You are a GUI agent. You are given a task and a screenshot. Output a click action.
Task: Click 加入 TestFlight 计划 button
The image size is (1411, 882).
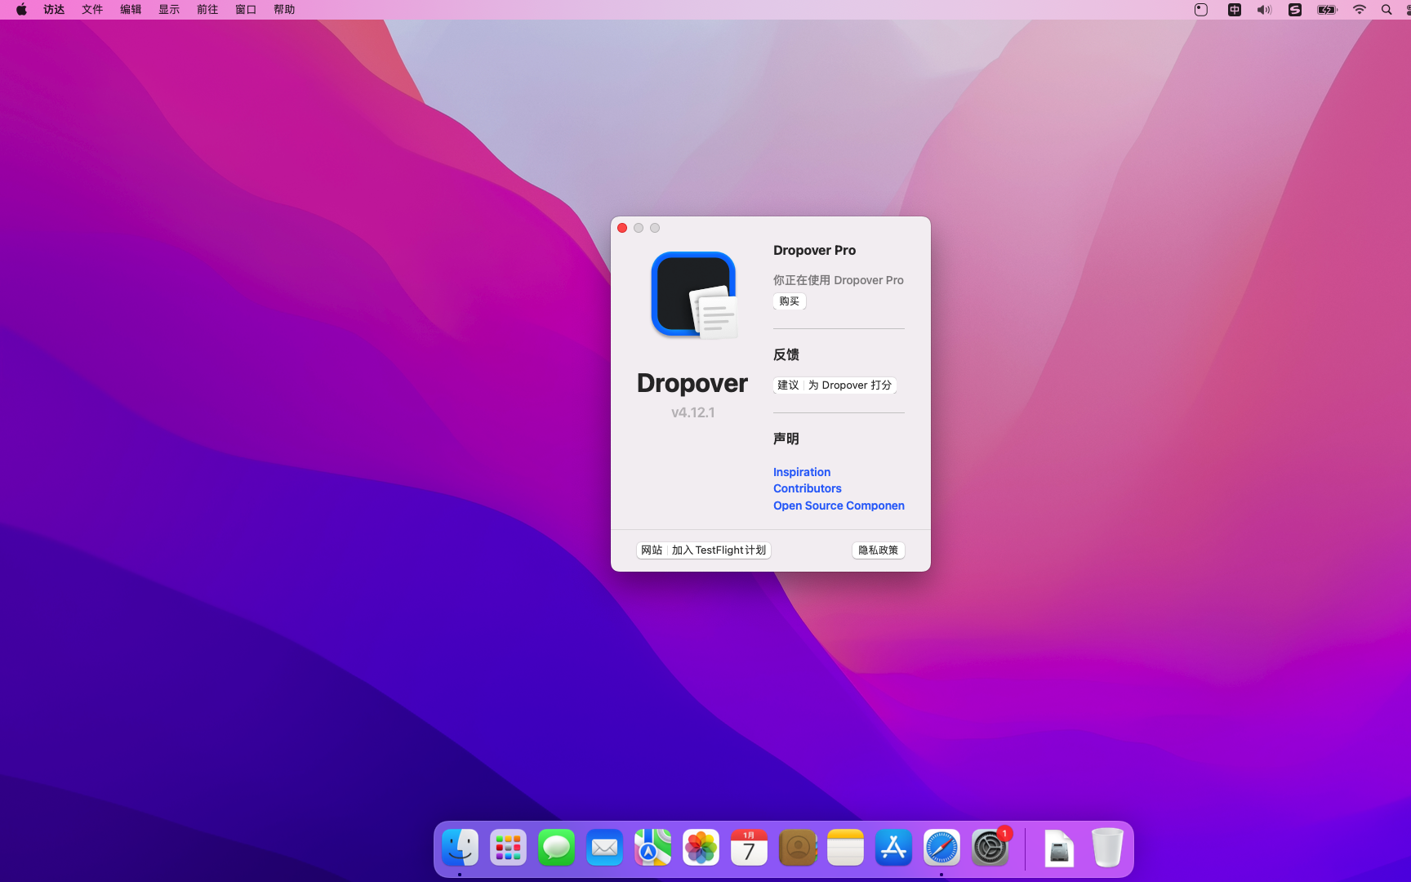[719, 550]
